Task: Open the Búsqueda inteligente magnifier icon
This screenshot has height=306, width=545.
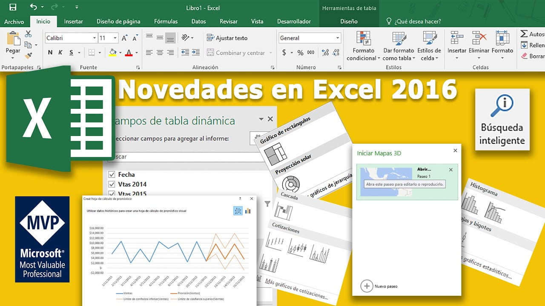Action: pos(502,106)
